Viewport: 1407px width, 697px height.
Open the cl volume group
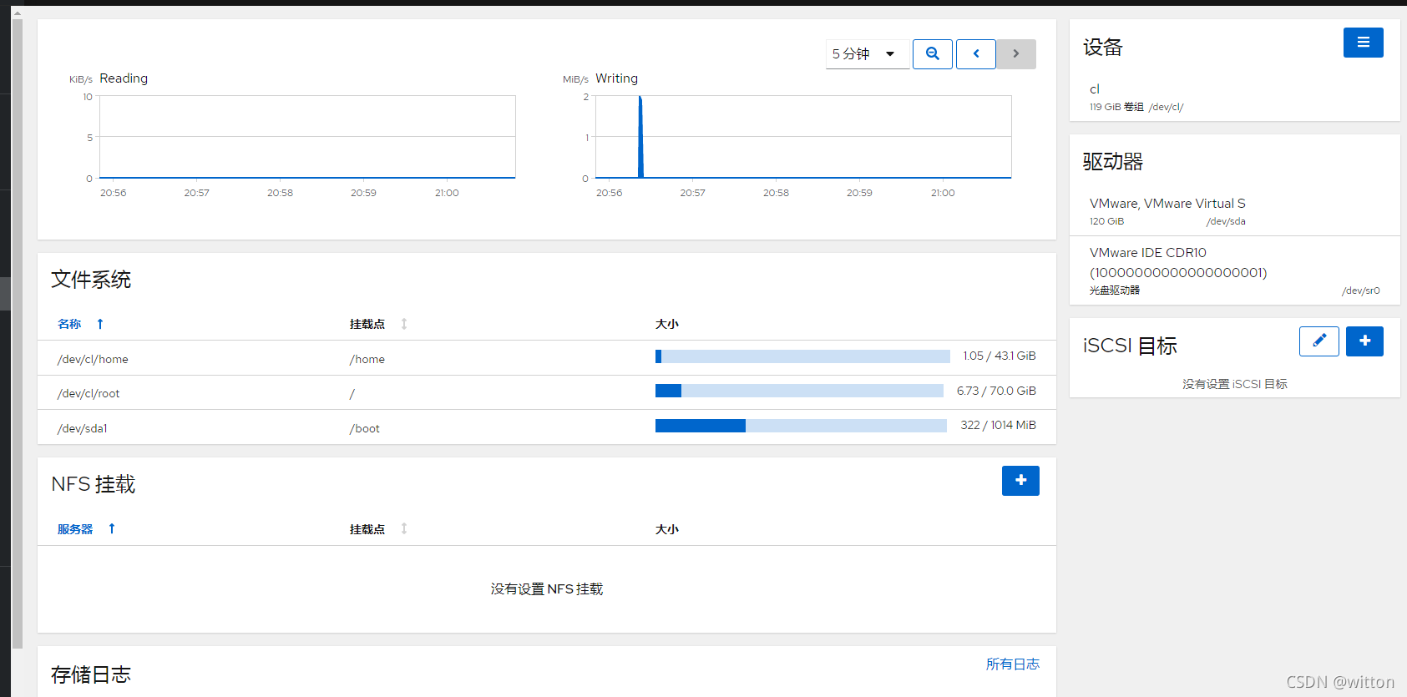tap(1234, 98)
